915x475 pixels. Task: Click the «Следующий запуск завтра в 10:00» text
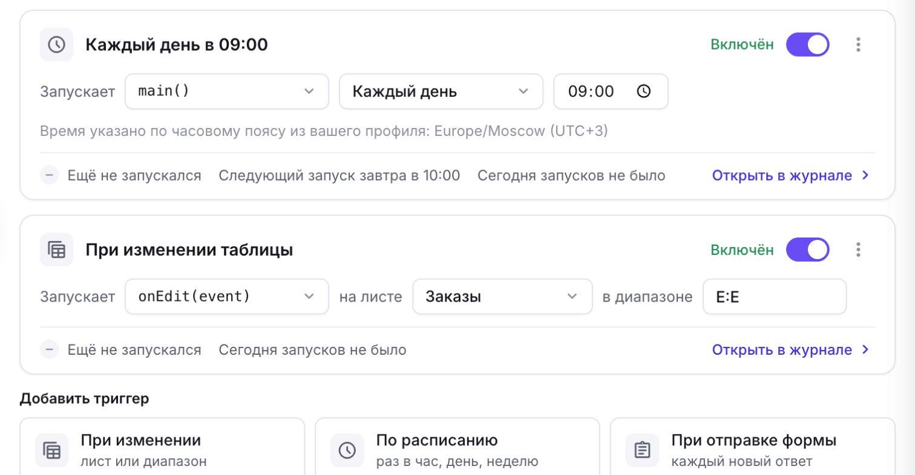point(339,176)
